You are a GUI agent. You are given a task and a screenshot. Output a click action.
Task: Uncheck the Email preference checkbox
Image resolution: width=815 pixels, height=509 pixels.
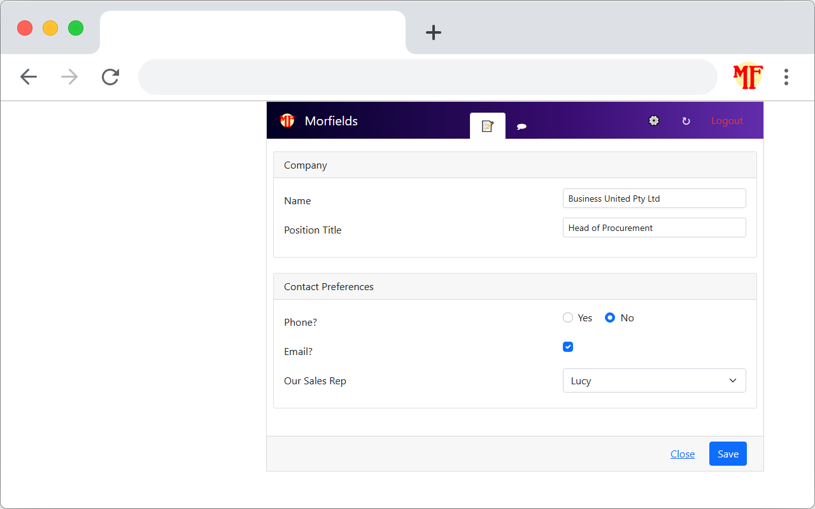coord(568,347)
